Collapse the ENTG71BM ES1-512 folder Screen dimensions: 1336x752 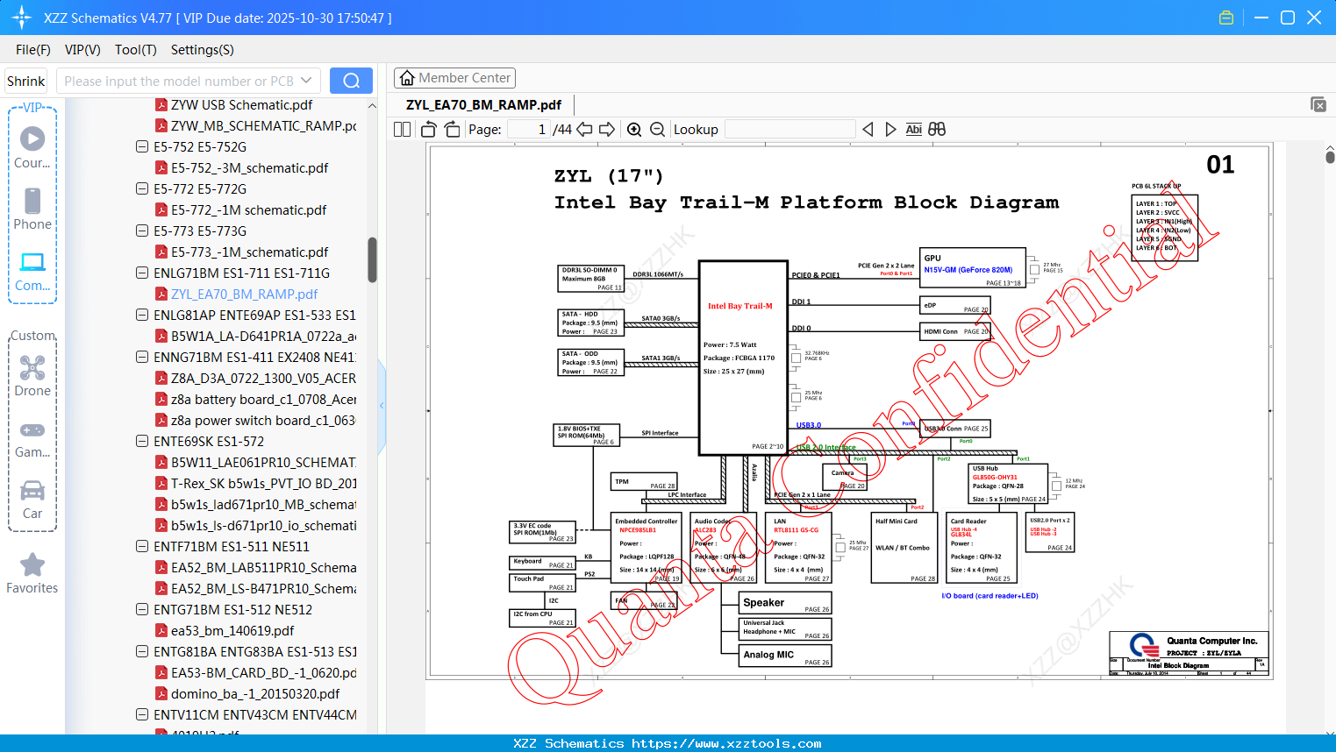click(x=142, y=610)
